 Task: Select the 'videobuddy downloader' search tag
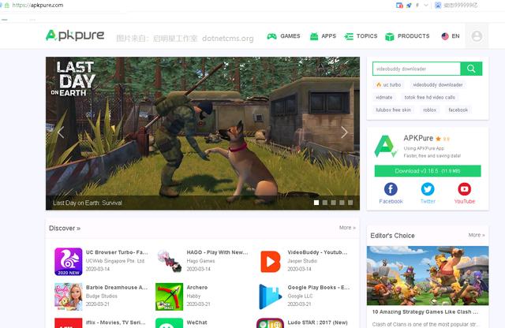(438, 84)
